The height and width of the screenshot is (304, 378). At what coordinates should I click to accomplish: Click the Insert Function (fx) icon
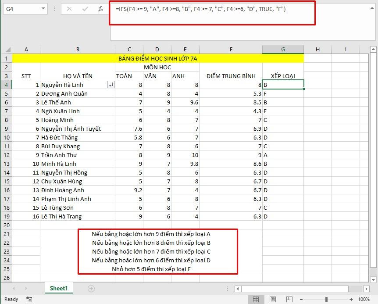pos(100,9)
